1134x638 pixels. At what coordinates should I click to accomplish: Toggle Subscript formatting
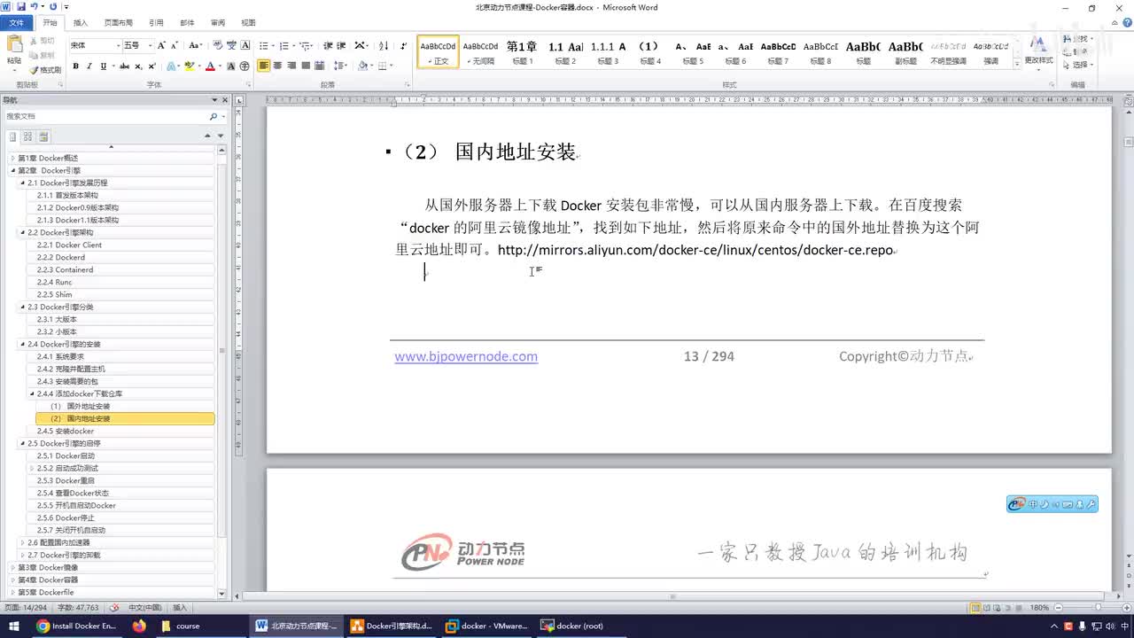pos(139,66)
